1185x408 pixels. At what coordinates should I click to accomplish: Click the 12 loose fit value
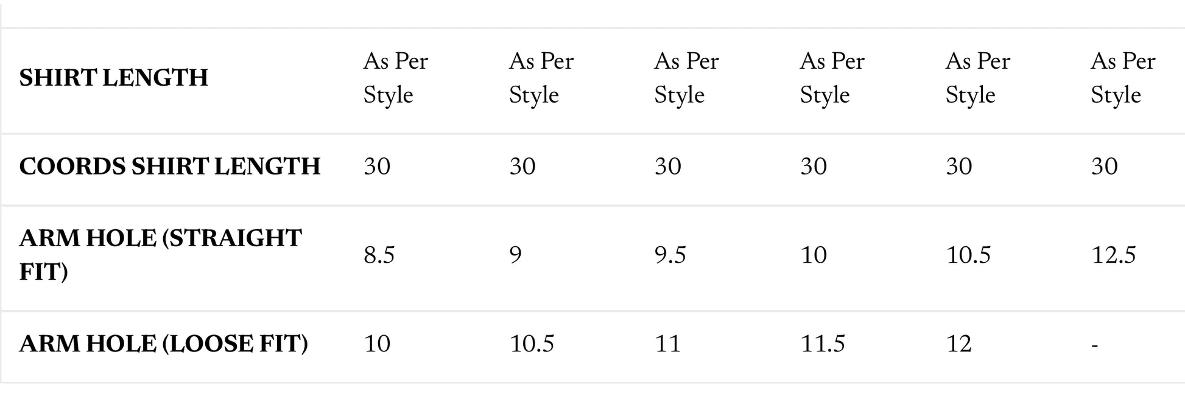[x=959, y=344]
